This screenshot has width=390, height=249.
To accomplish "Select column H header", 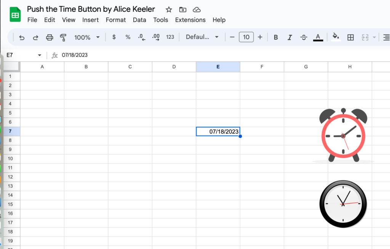I will (350, 67).
